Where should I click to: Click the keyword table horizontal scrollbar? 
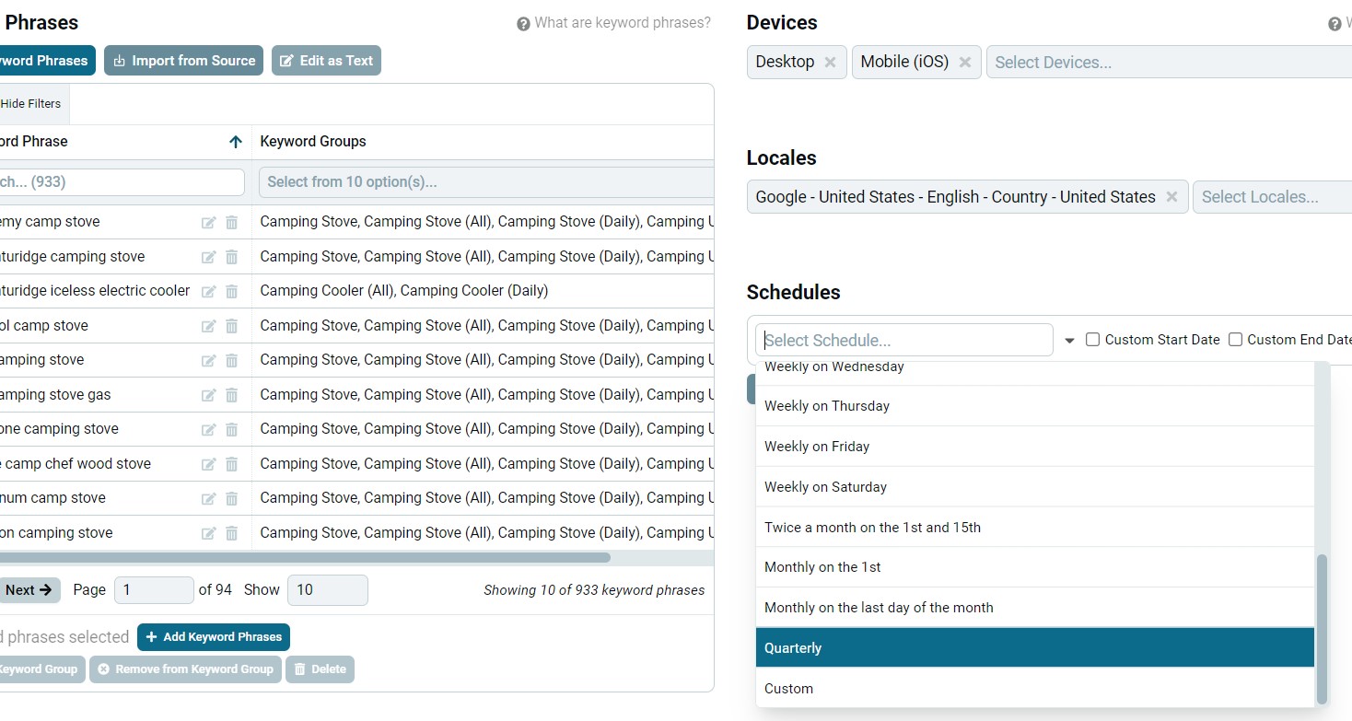coord(304,557)
